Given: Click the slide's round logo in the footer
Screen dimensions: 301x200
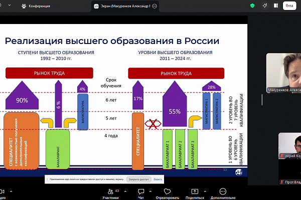Looking at the screenshot, I should coord(239,172).
